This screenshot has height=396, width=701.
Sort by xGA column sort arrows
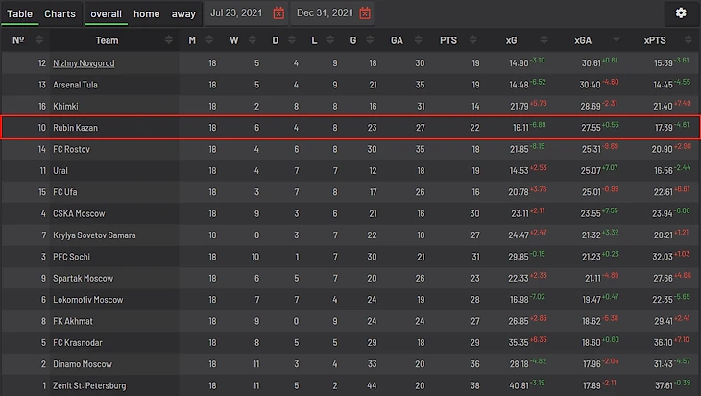pos(620,40)
